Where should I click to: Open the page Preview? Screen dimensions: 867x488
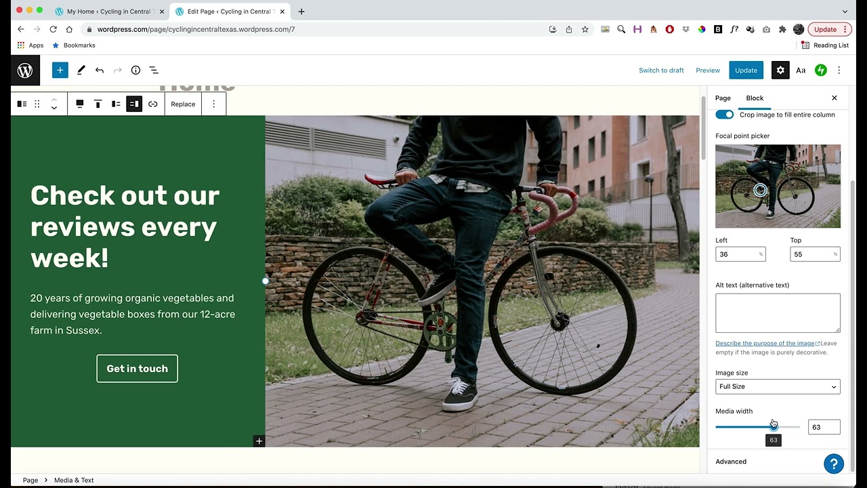[x=708, y=70]
